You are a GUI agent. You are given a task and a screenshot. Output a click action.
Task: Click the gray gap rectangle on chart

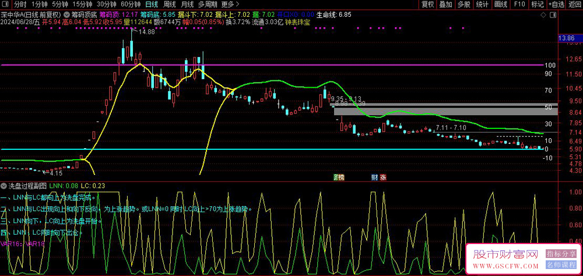coord(446,111)
